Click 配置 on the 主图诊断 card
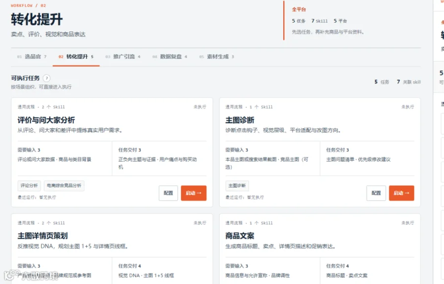Viewport: 444px width, 284px height. 376,193
